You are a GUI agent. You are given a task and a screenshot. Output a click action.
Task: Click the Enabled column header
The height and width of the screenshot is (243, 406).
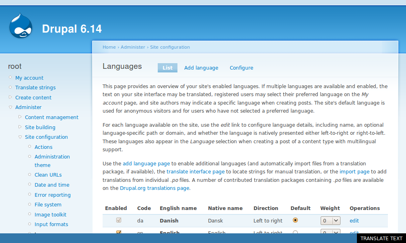click(116, 208)
